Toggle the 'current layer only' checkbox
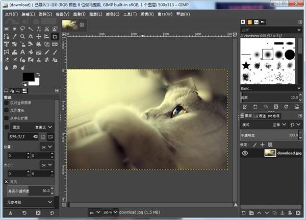 [6, 103]
